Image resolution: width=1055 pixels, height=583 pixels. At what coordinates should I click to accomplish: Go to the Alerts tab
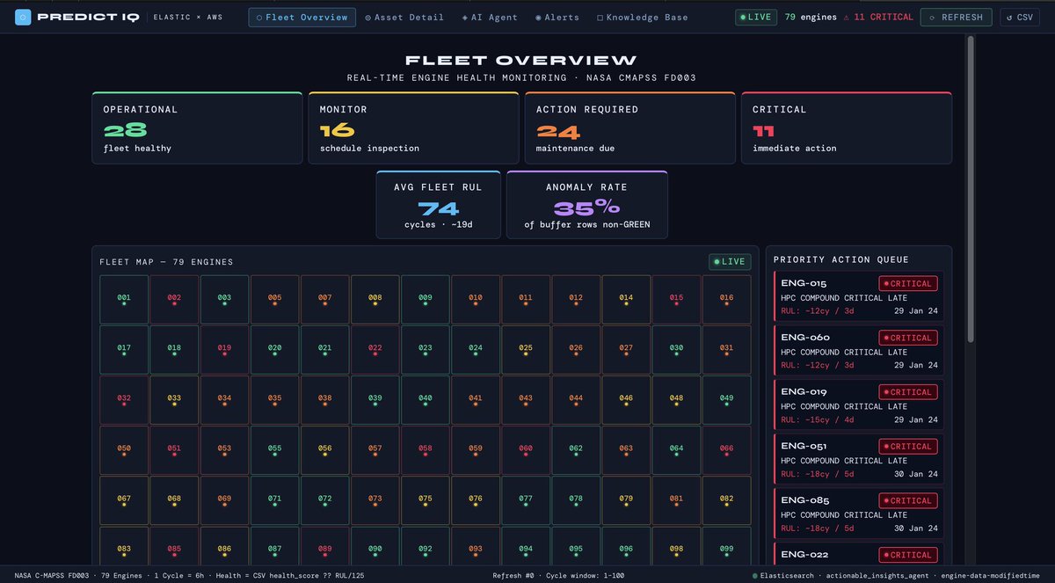pyautogui.click(x=557, y=17)
